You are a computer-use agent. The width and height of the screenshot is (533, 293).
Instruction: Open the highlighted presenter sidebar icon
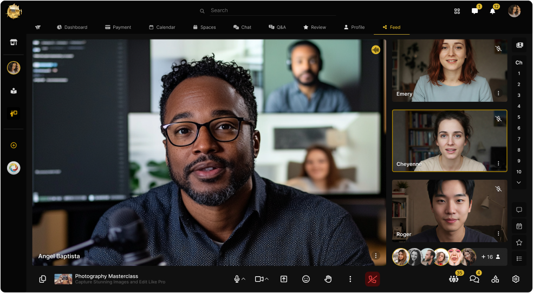point(14,114)
